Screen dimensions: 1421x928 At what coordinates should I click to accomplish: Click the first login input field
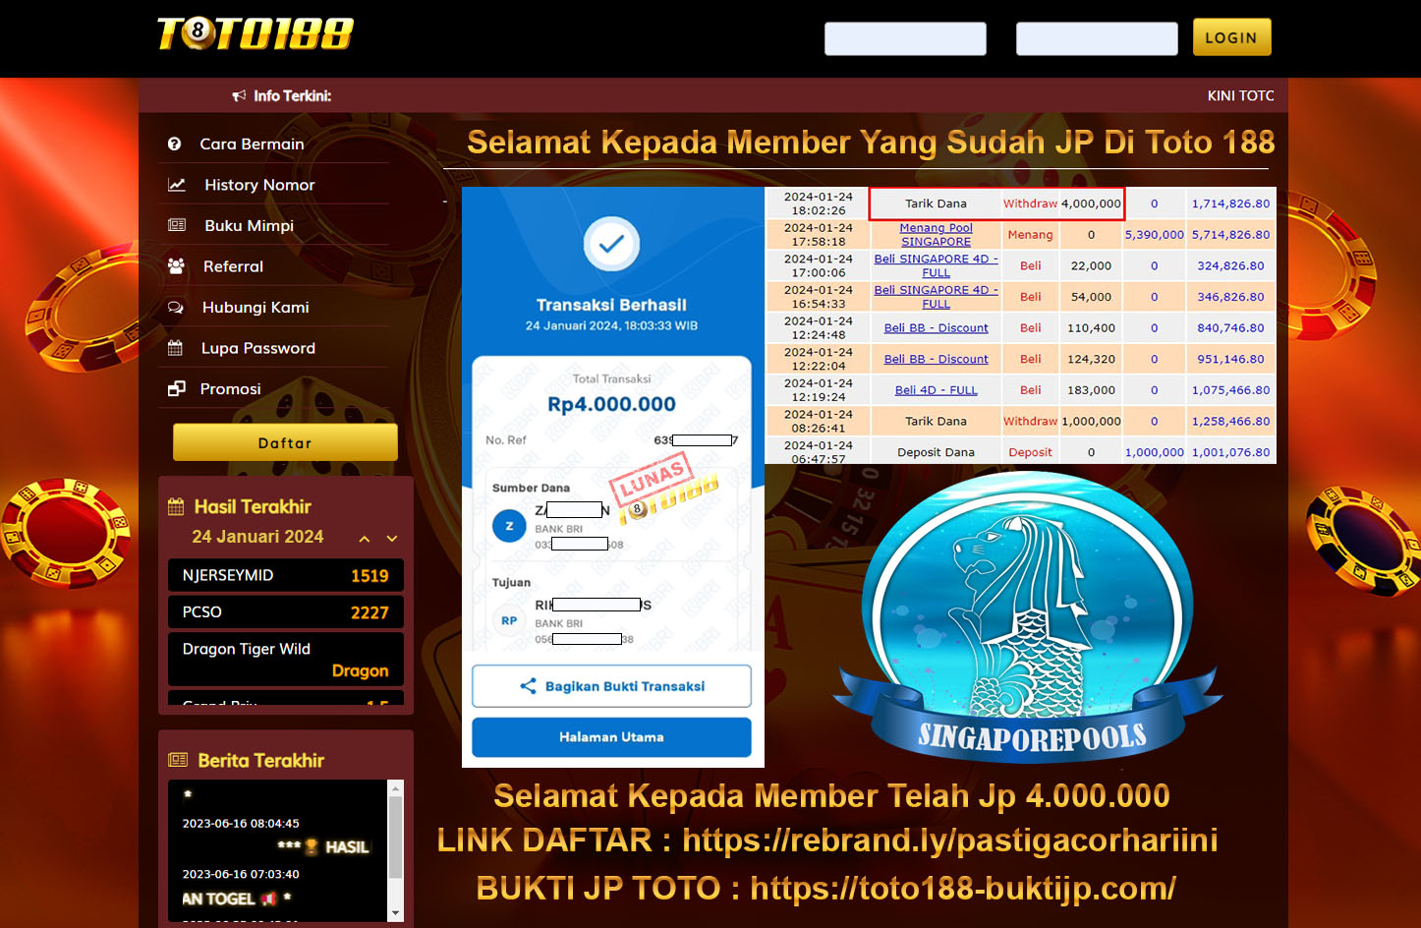coord(905,38)
